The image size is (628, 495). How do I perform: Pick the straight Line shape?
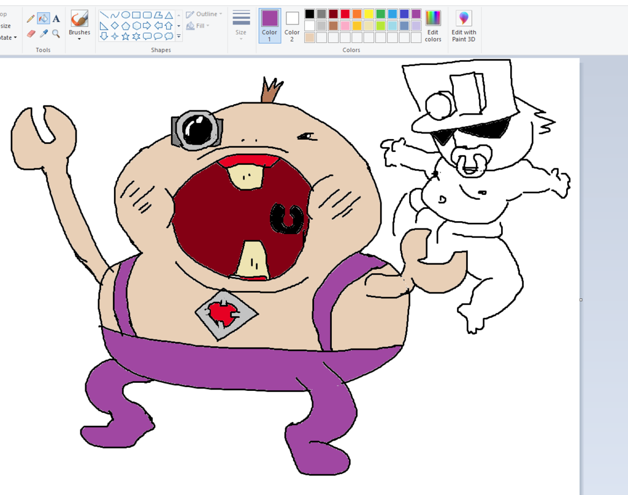point(104,15)
